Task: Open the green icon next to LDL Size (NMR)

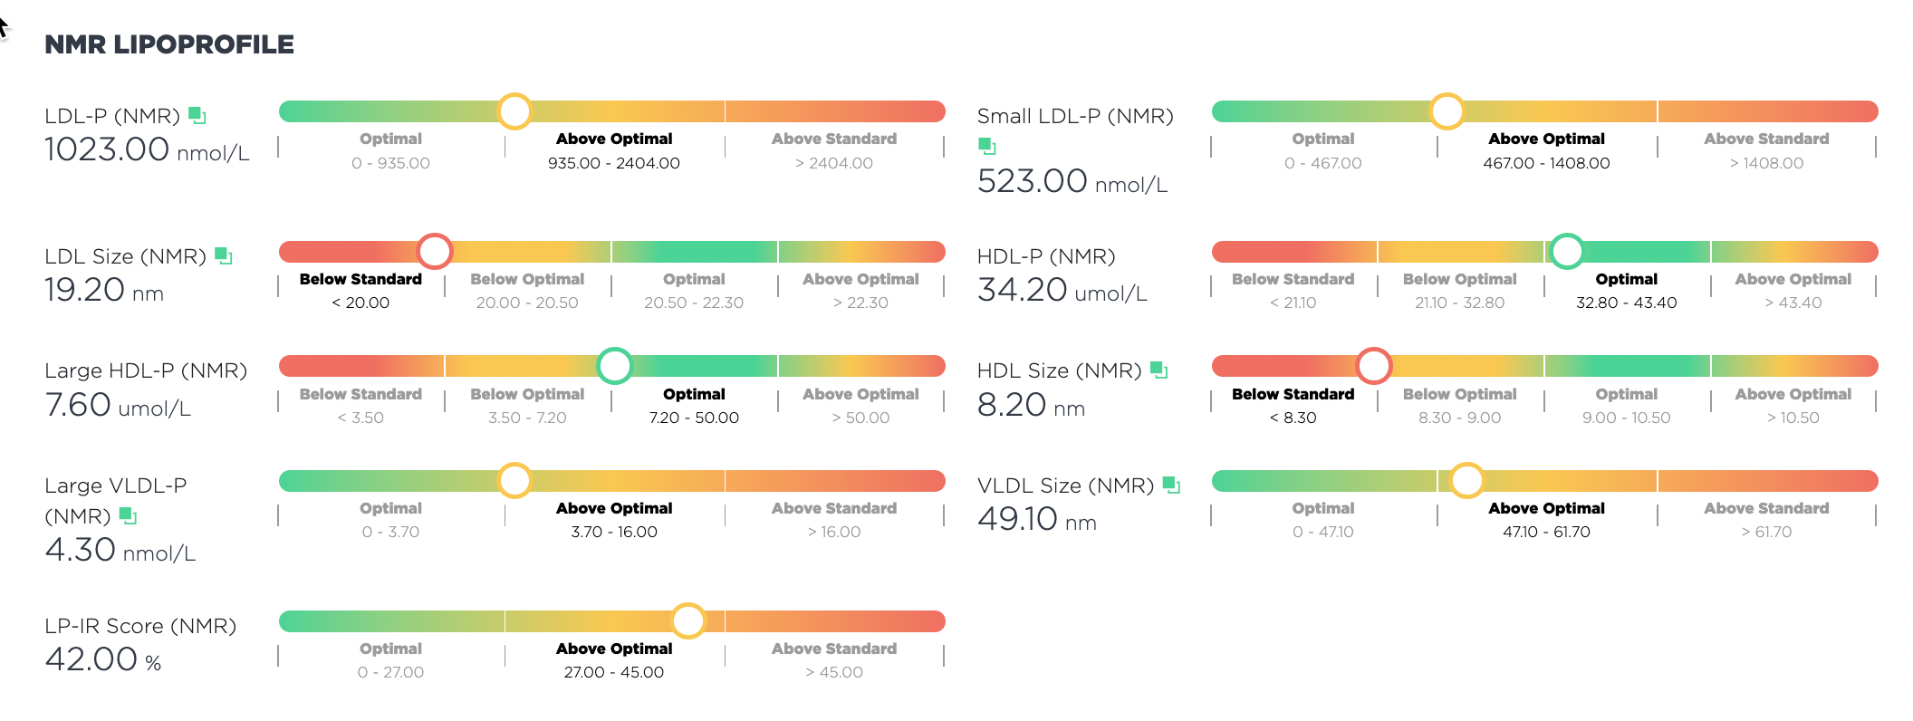Action: pyautogui.click(x=224, y=256)
